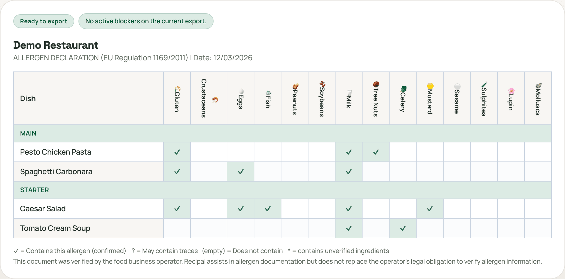565x279 pixels.
Task: Expand the Dish column header
Action: tap(28, 98)
